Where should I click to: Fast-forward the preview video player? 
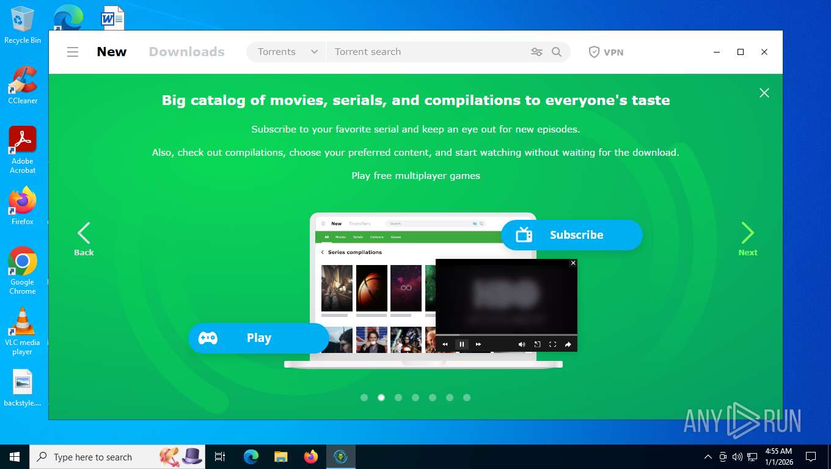(x=478, y=344)
